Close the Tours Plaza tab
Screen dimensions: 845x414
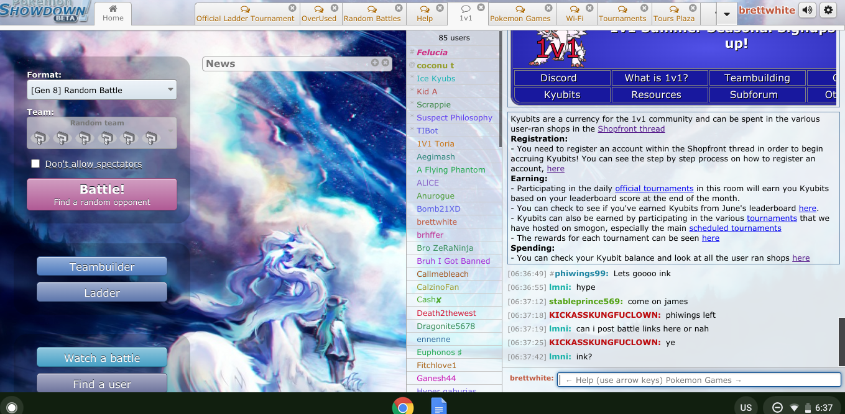pos(693,8)
